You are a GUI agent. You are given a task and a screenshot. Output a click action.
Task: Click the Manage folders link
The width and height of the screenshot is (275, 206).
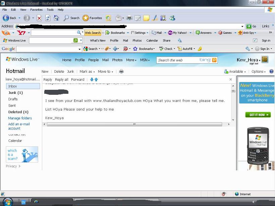click(x=20, y=118)
